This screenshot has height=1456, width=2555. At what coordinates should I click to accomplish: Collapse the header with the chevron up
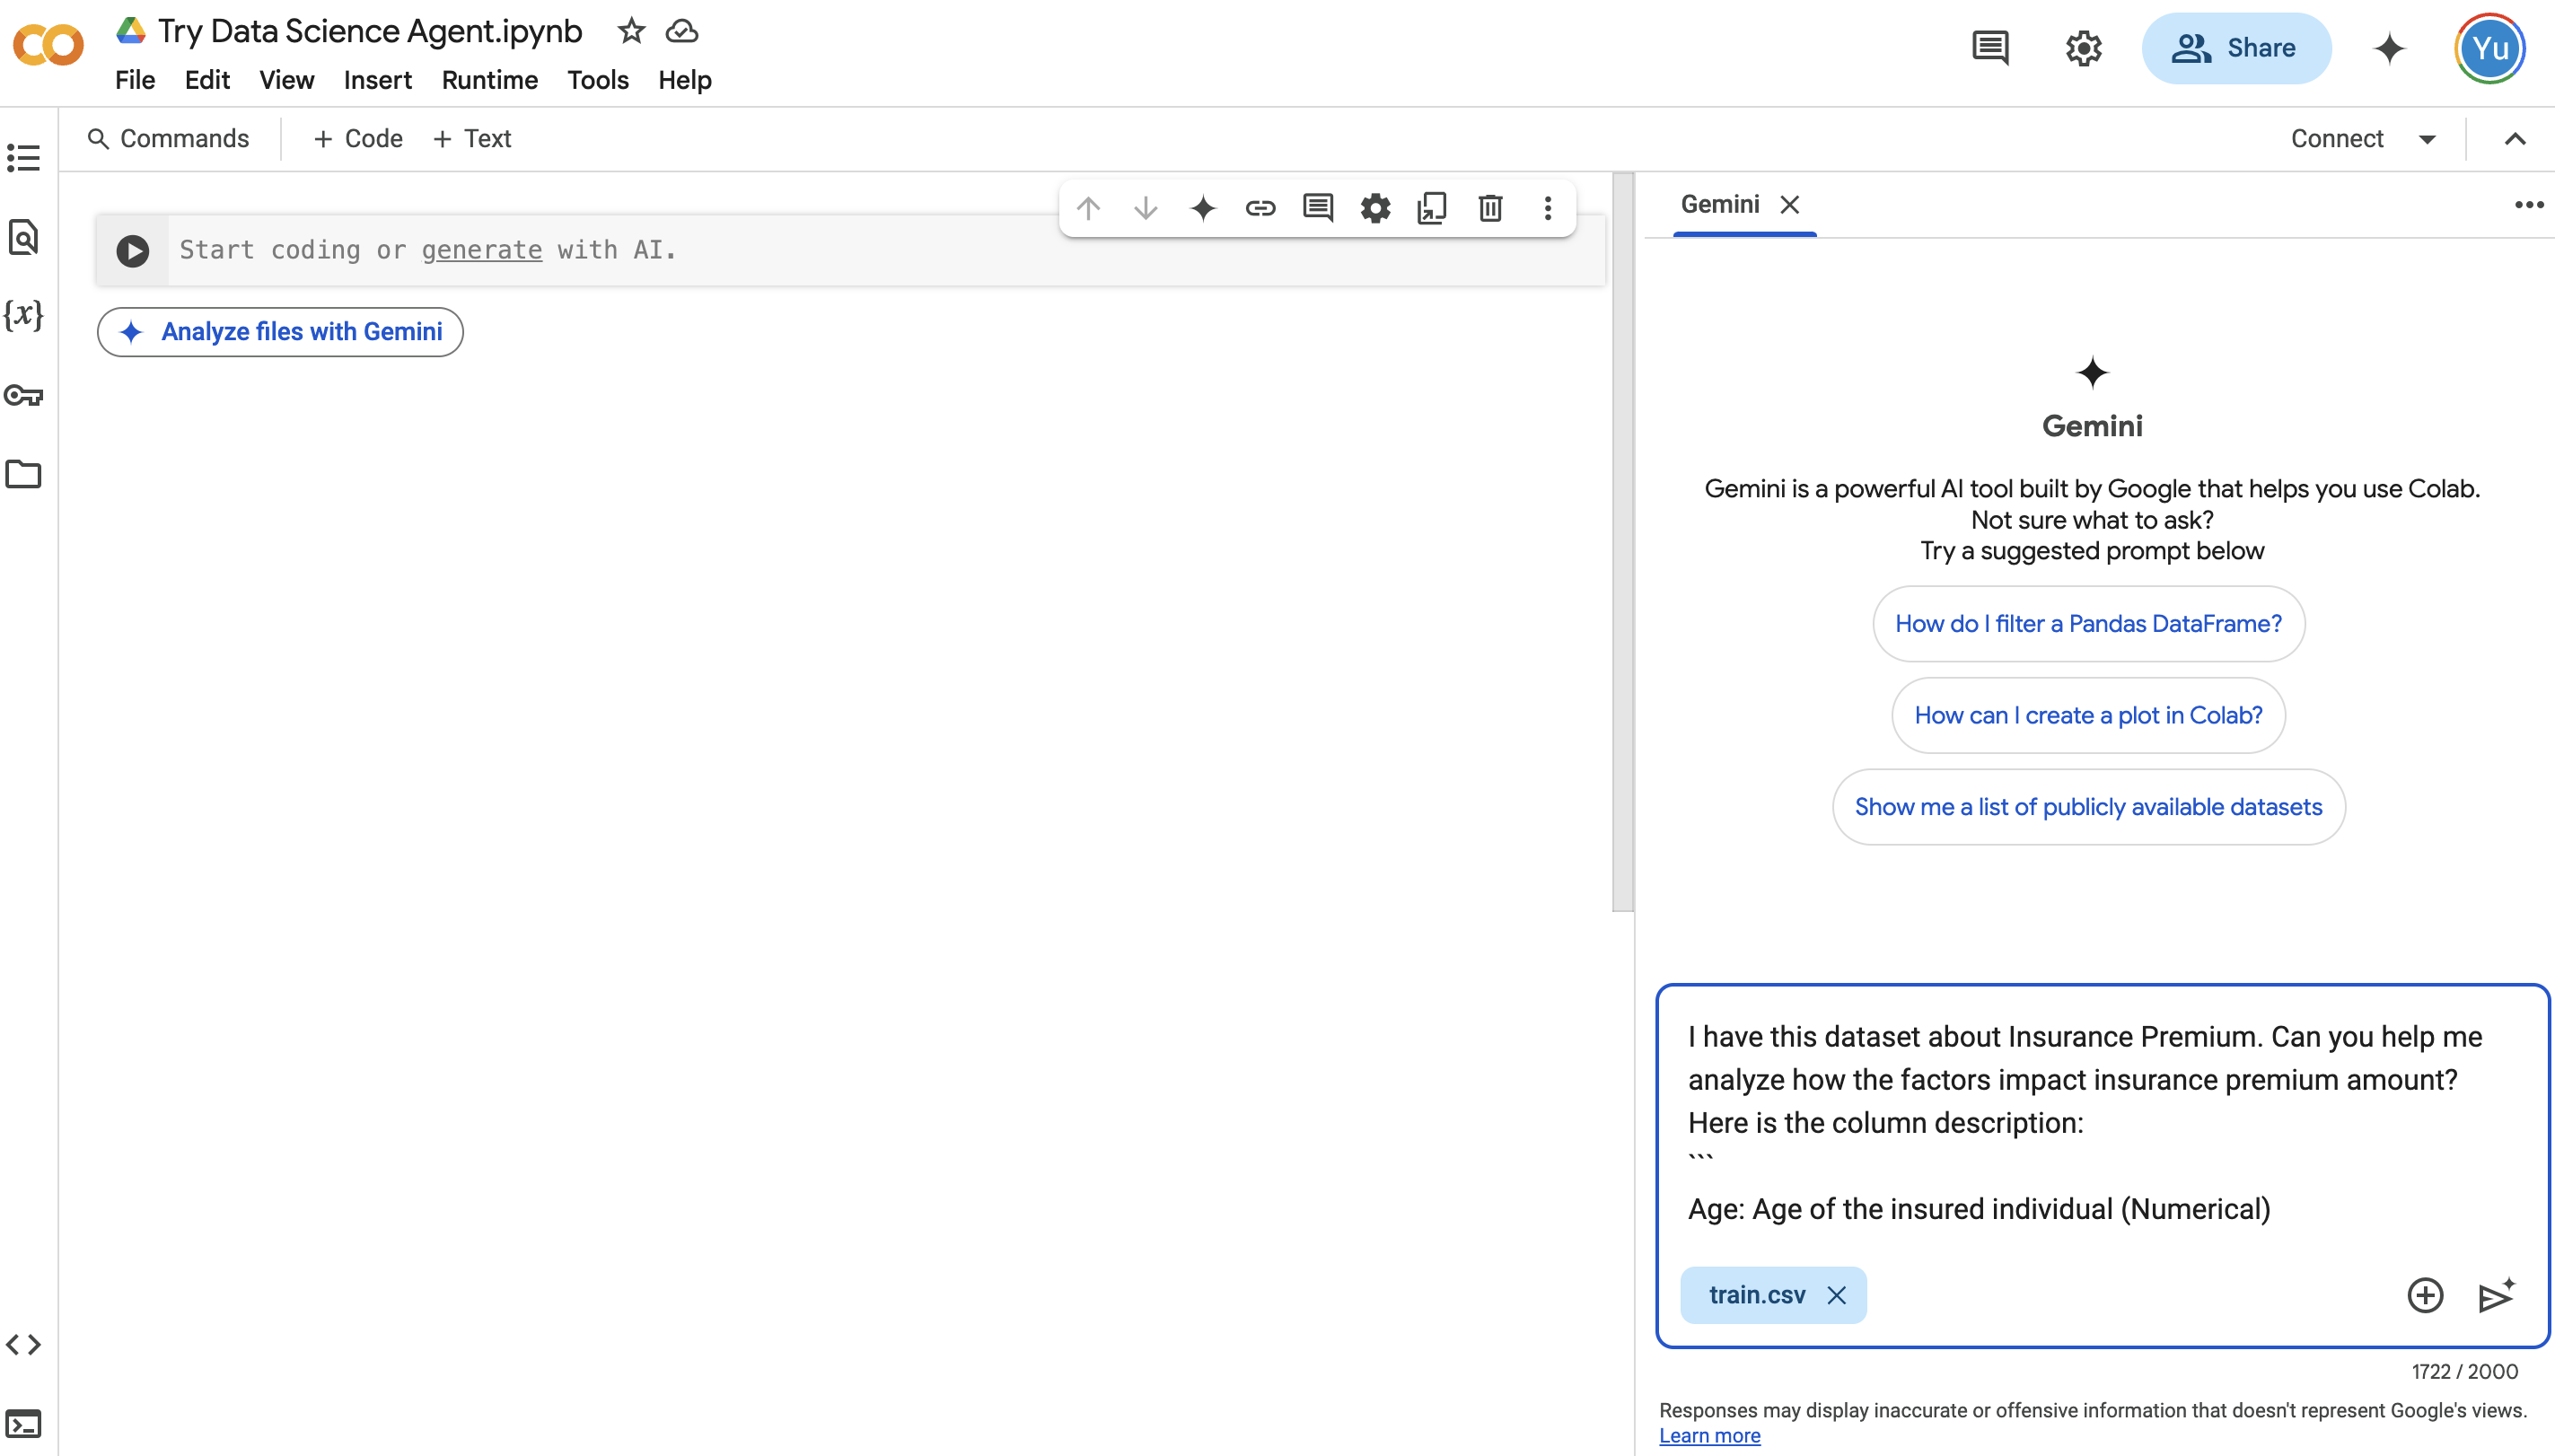point(2515,139)
